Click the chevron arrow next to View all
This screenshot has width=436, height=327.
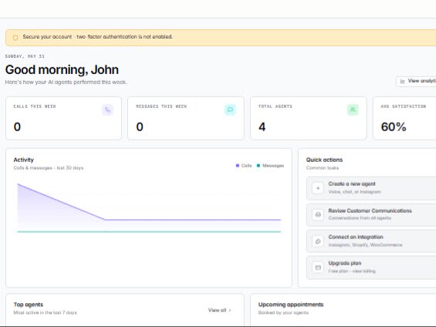pos(230,310)
